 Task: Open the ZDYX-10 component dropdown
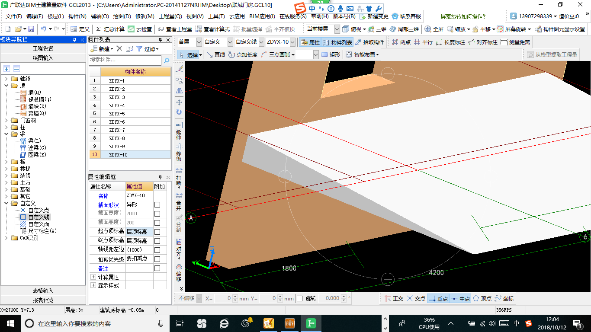coord(293,42)
